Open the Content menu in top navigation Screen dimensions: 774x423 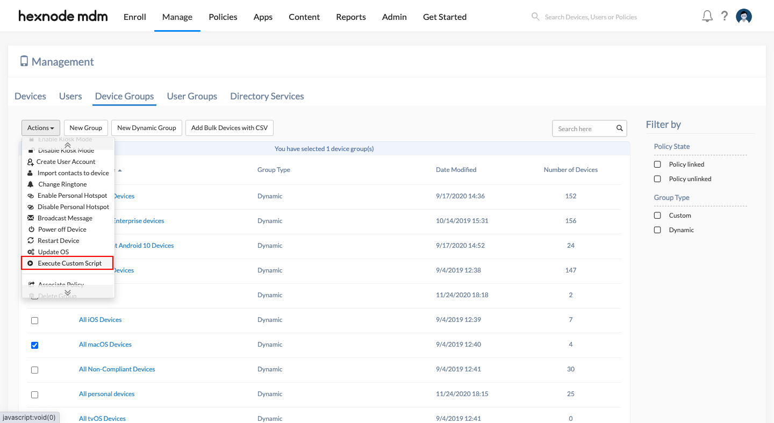[304, 17]
